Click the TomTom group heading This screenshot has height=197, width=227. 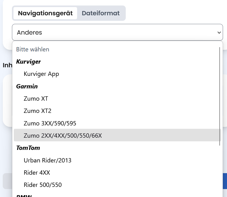[x=28, y=148]
